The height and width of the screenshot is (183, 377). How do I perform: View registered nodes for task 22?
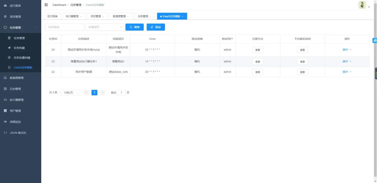(258, 72)
